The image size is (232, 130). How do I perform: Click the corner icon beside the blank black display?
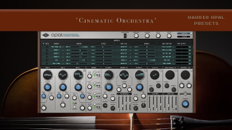[176, 70]
